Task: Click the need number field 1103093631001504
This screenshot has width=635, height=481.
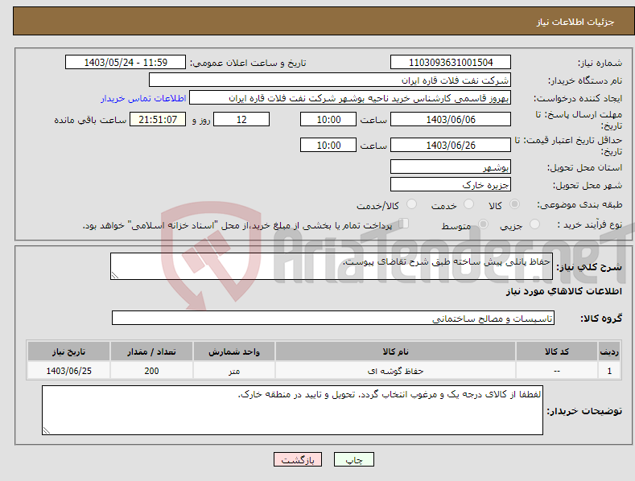Action: click(451, 63)
